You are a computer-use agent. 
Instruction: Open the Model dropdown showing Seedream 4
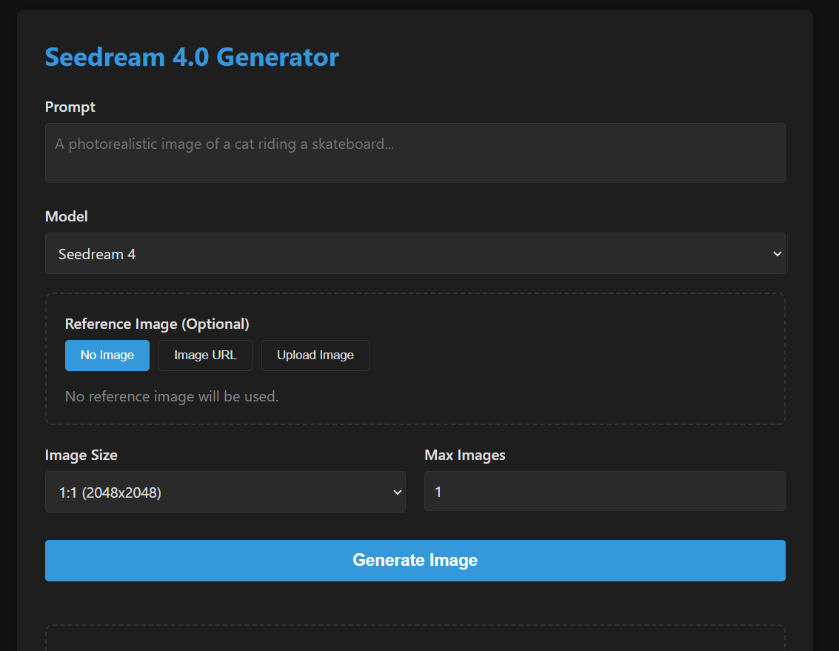click(415, 254)
